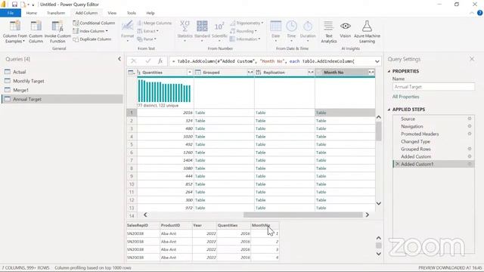484x272 pixels.
Task: Edit the query Name field
Action: 433,87
